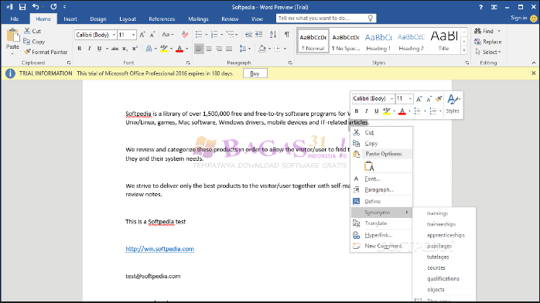Apply red font color in the mini toolbar
Viewport: 540px width, 303px height.
(x=402, y=111)
